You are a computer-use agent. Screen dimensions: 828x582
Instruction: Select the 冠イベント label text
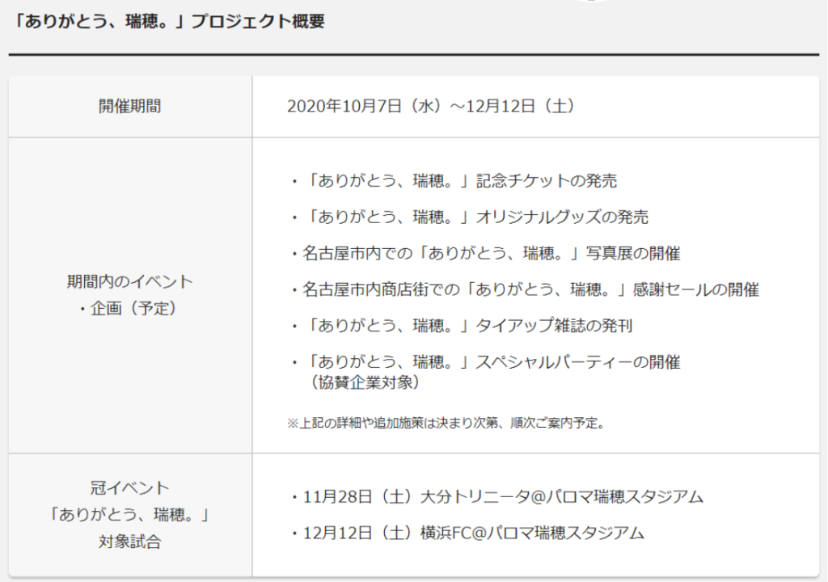click(129, 488)
